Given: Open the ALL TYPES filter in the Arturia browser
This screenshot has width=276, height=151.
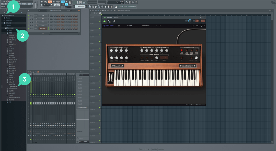Looking at the screenshot, I should (x=130, y=25).
